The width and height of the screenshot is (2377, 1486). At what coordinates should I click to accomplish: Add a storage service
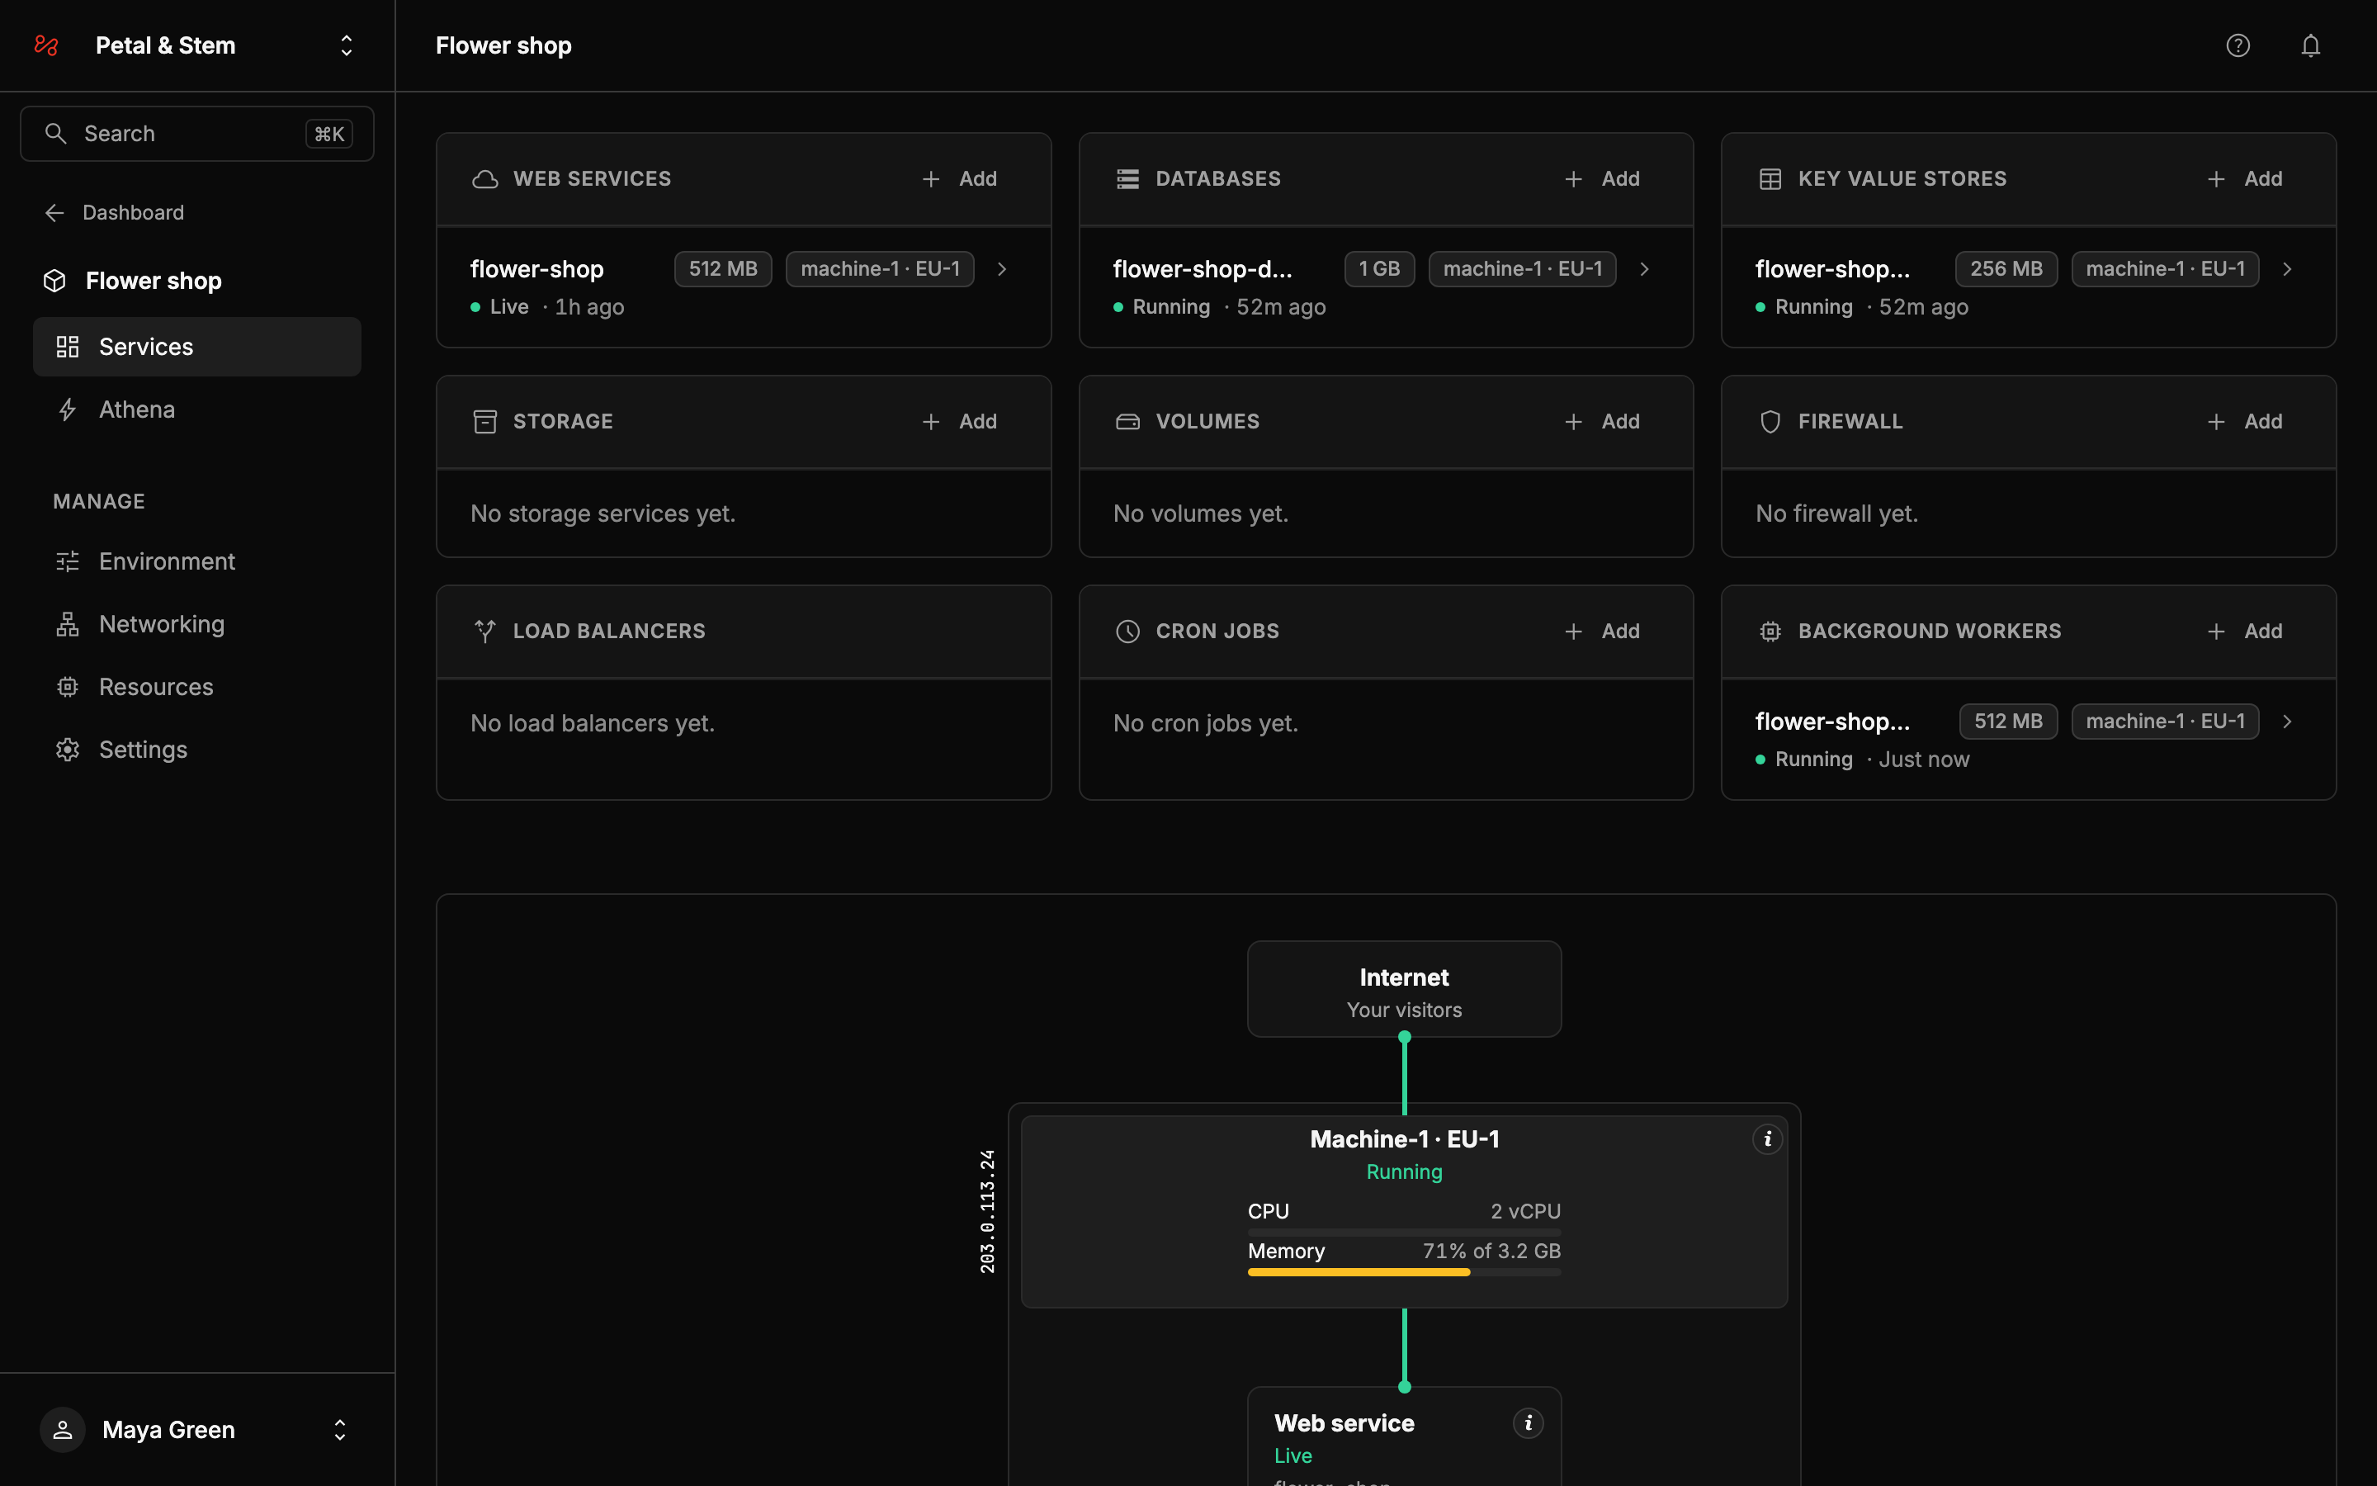(960, 422)
